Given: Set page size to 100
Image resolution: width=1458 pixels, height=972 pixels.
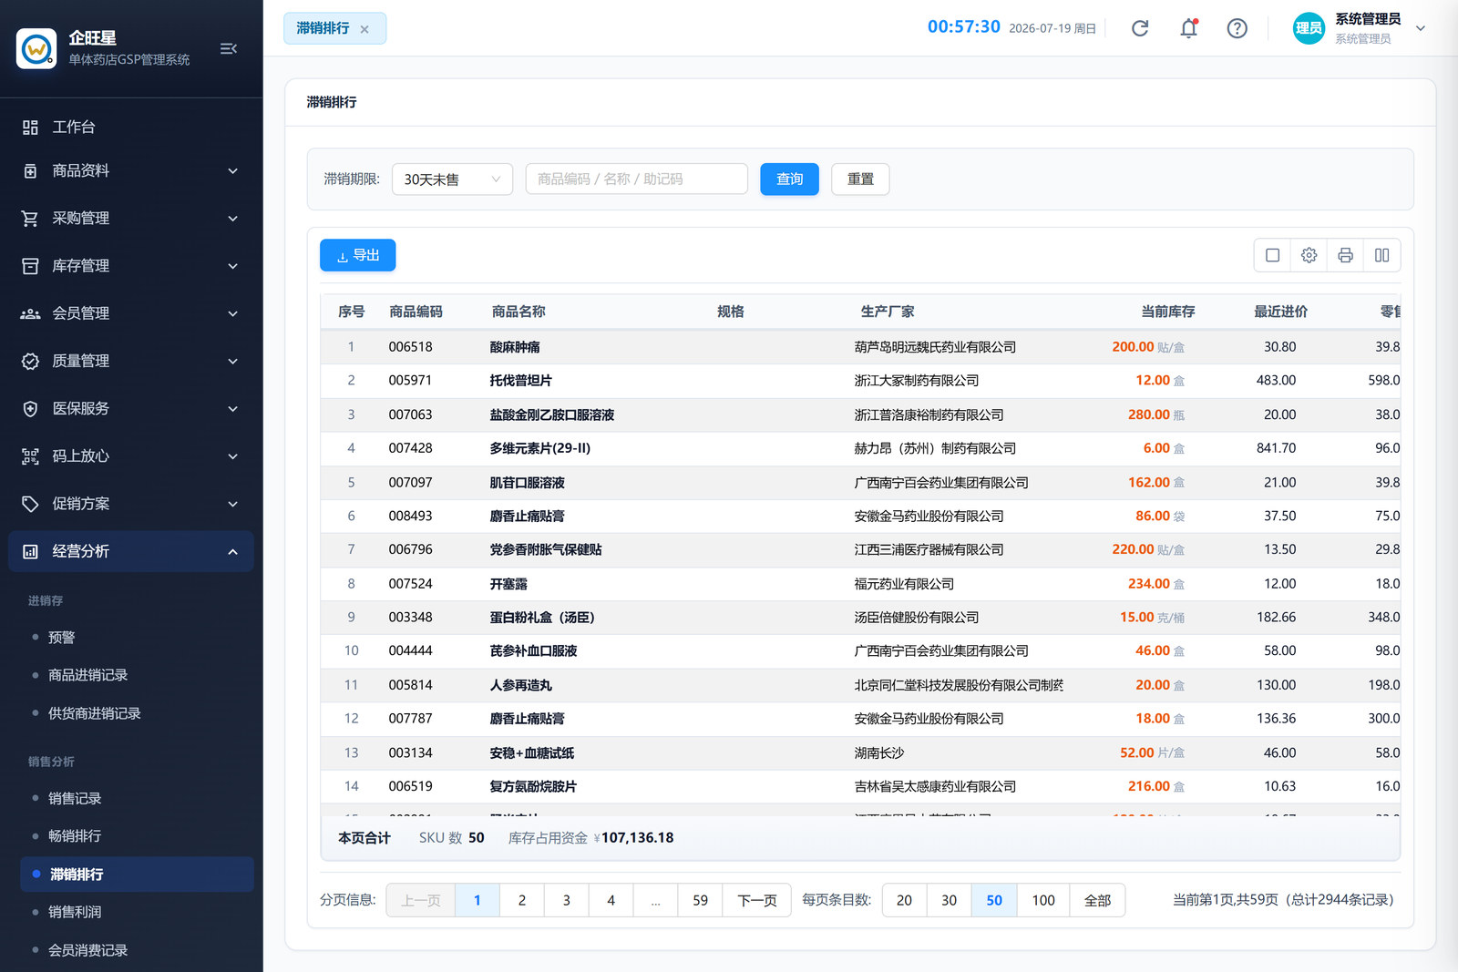Looking at the screenshot, I should coord(1043,900).
